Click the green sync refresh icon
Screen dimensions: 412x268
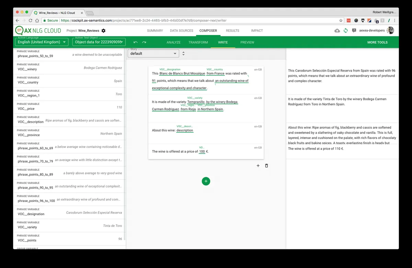point(346,31)
